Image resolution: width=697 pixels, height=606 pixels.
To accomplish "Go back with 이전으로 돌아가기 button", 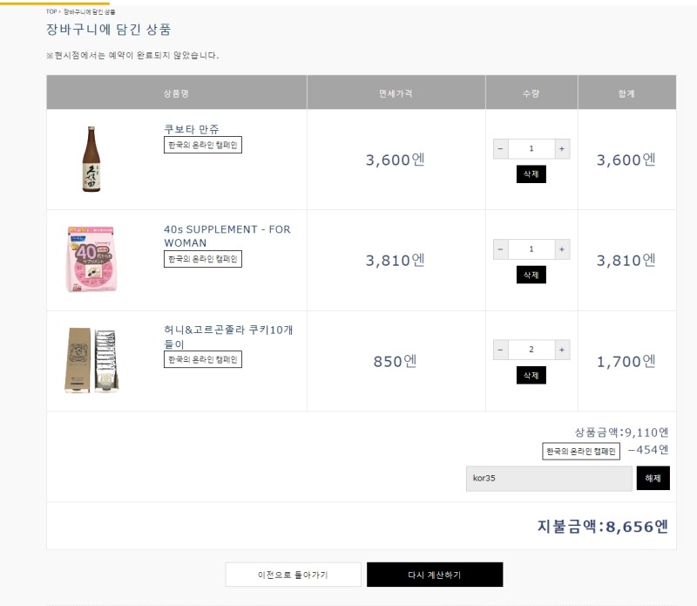I will click(x=293, y=575).
